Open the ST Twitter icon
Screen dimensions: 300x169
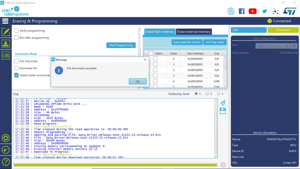tap(264, 11)
